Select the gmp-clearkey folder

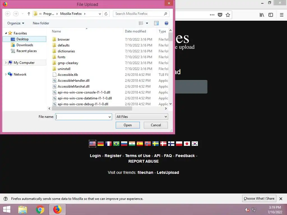pos(68,63)
